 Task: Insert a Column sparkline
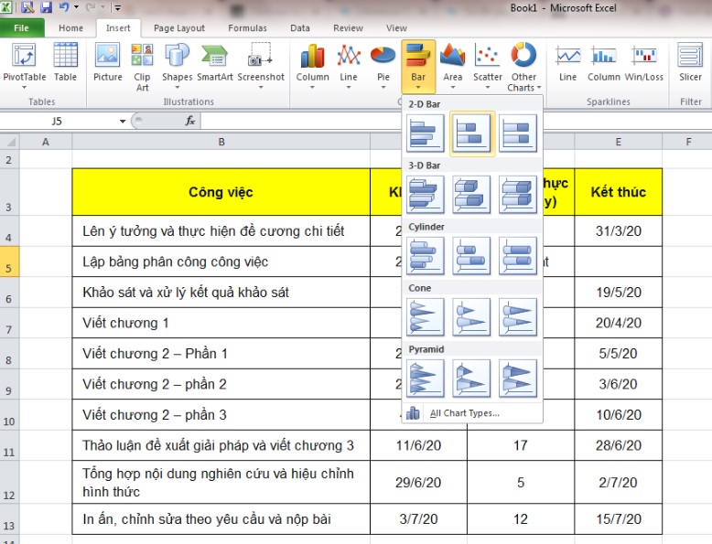click(603, 63)
